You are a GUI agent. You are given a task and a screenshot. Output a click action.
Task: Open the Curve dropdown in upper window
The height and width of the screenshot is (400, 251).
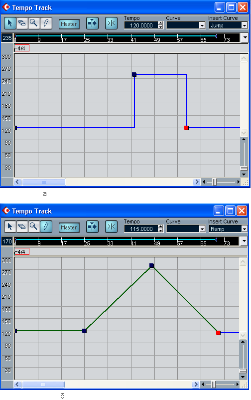tap(186, 25)
